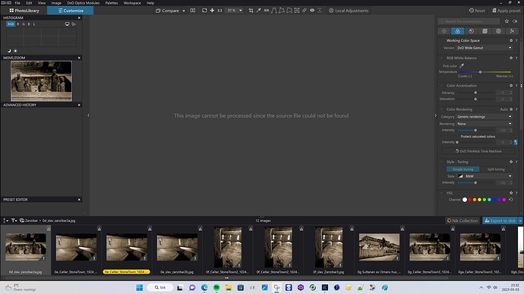Select Simple toning mode
The width and height of the screenshot is (524, 294).
[x=462, y=169]
